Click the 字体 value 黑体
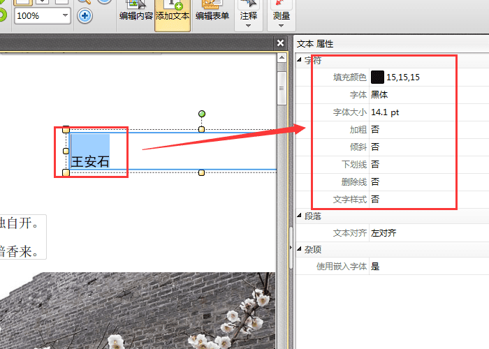Screen dimensions: 489x349 [379, 94]
